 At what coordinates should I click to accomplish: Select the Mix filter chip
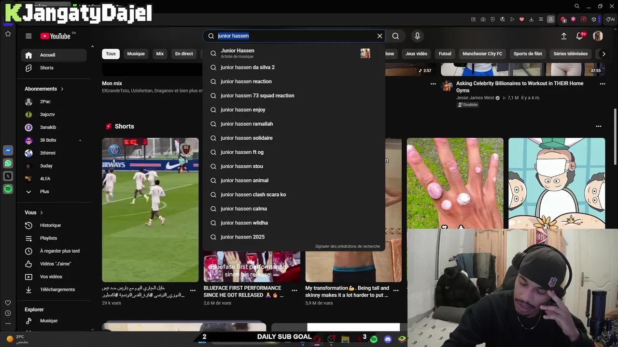(x=160, y=54)
